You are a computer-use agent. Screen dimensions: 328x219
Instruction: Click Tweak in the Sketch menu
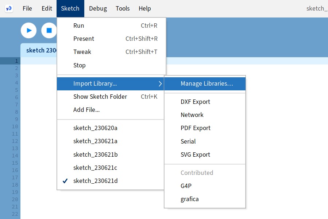[82, 52]
